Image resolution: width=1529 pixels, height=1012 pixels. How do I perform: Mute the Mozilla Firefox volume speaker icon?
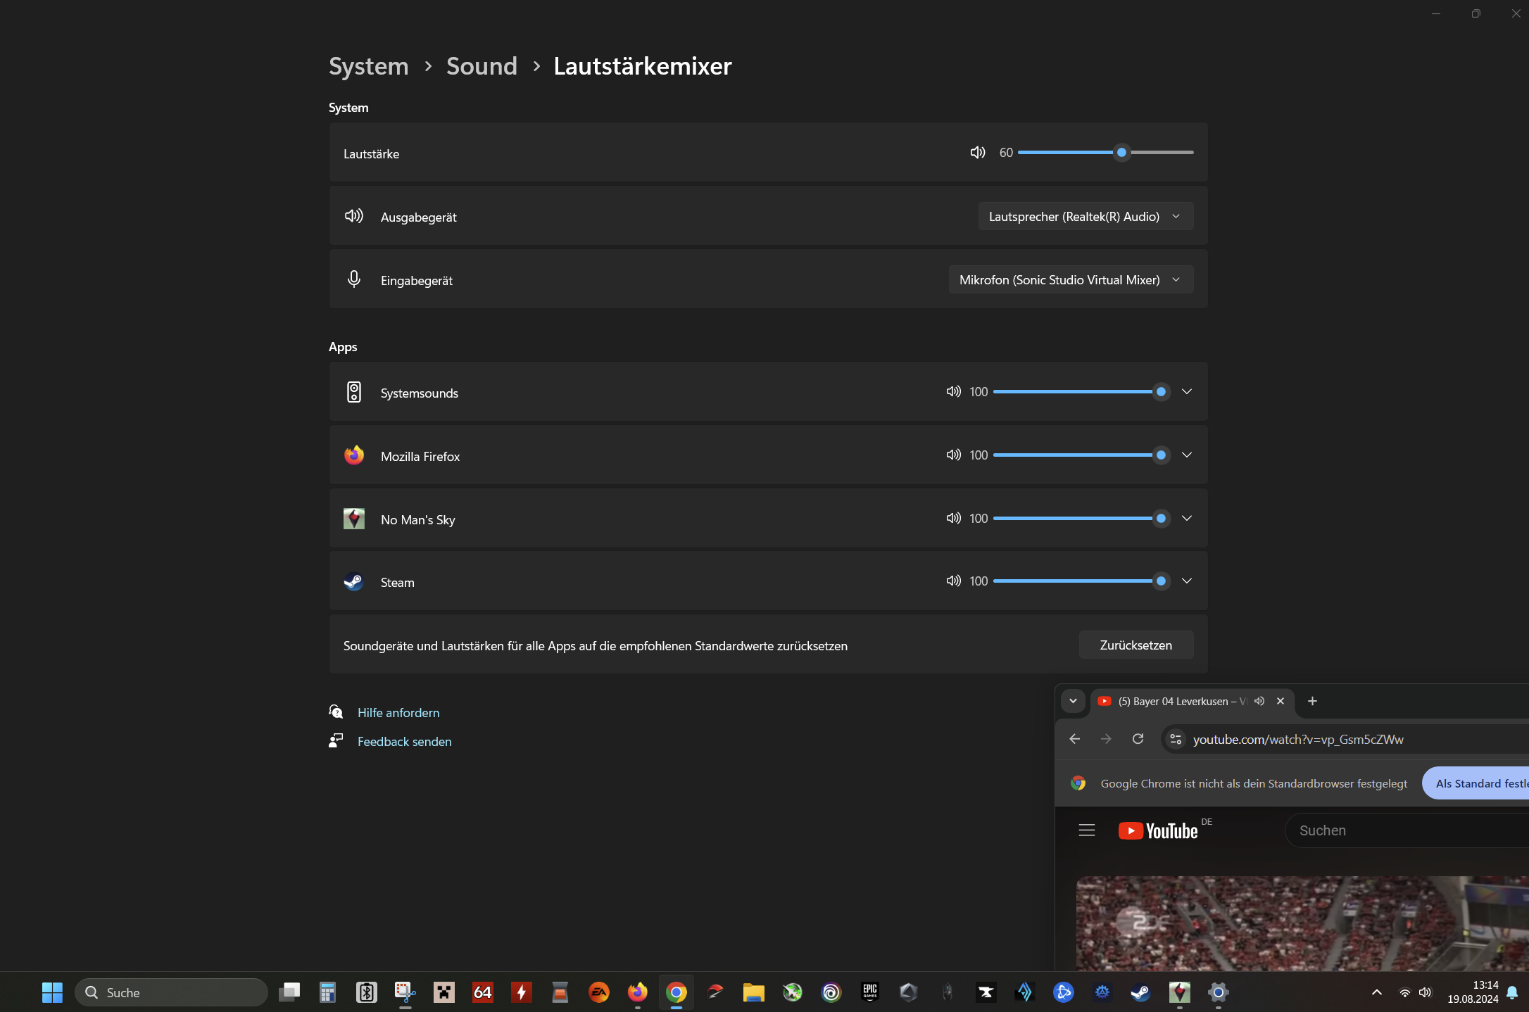click(x=953, y=455)
